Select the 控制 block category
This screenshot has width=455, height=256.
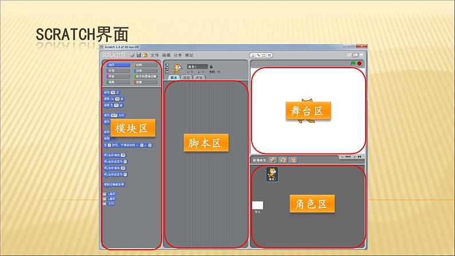pos(146,65)
